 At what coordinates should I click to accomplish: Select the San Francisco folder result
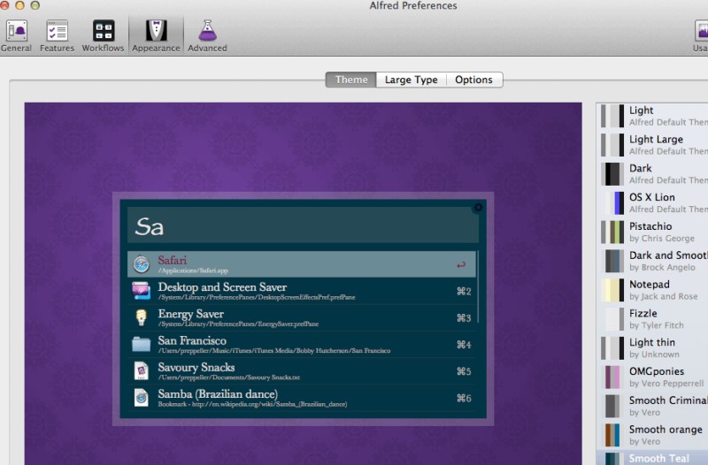pyautogui.click(x=302, y=345)
